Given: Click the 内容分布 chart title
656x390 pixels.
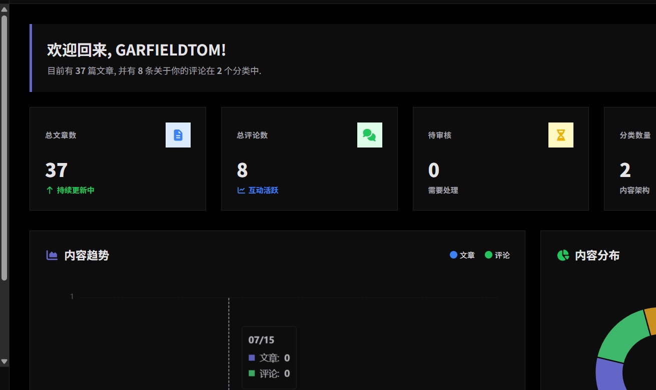Looking at the screenshot, I should pos(597,255).
